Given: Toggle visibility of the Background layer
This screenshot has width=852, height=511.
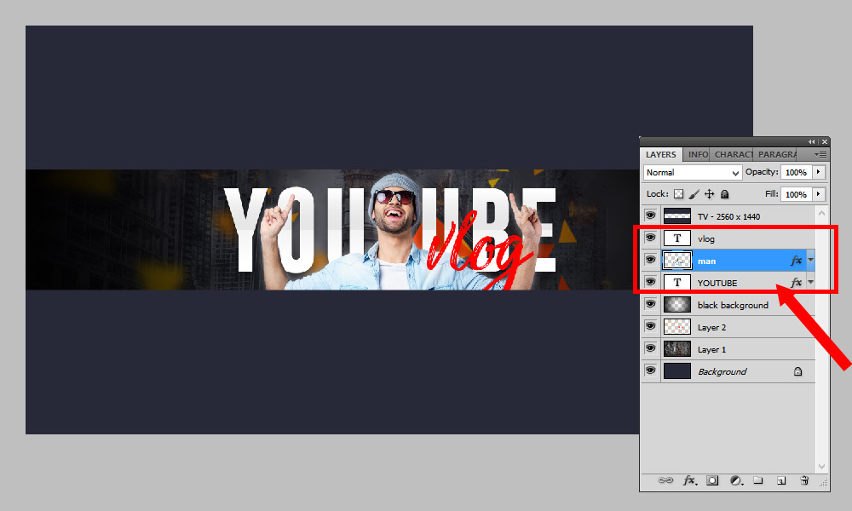Looking at the screenshot, I should pos(650,370).
